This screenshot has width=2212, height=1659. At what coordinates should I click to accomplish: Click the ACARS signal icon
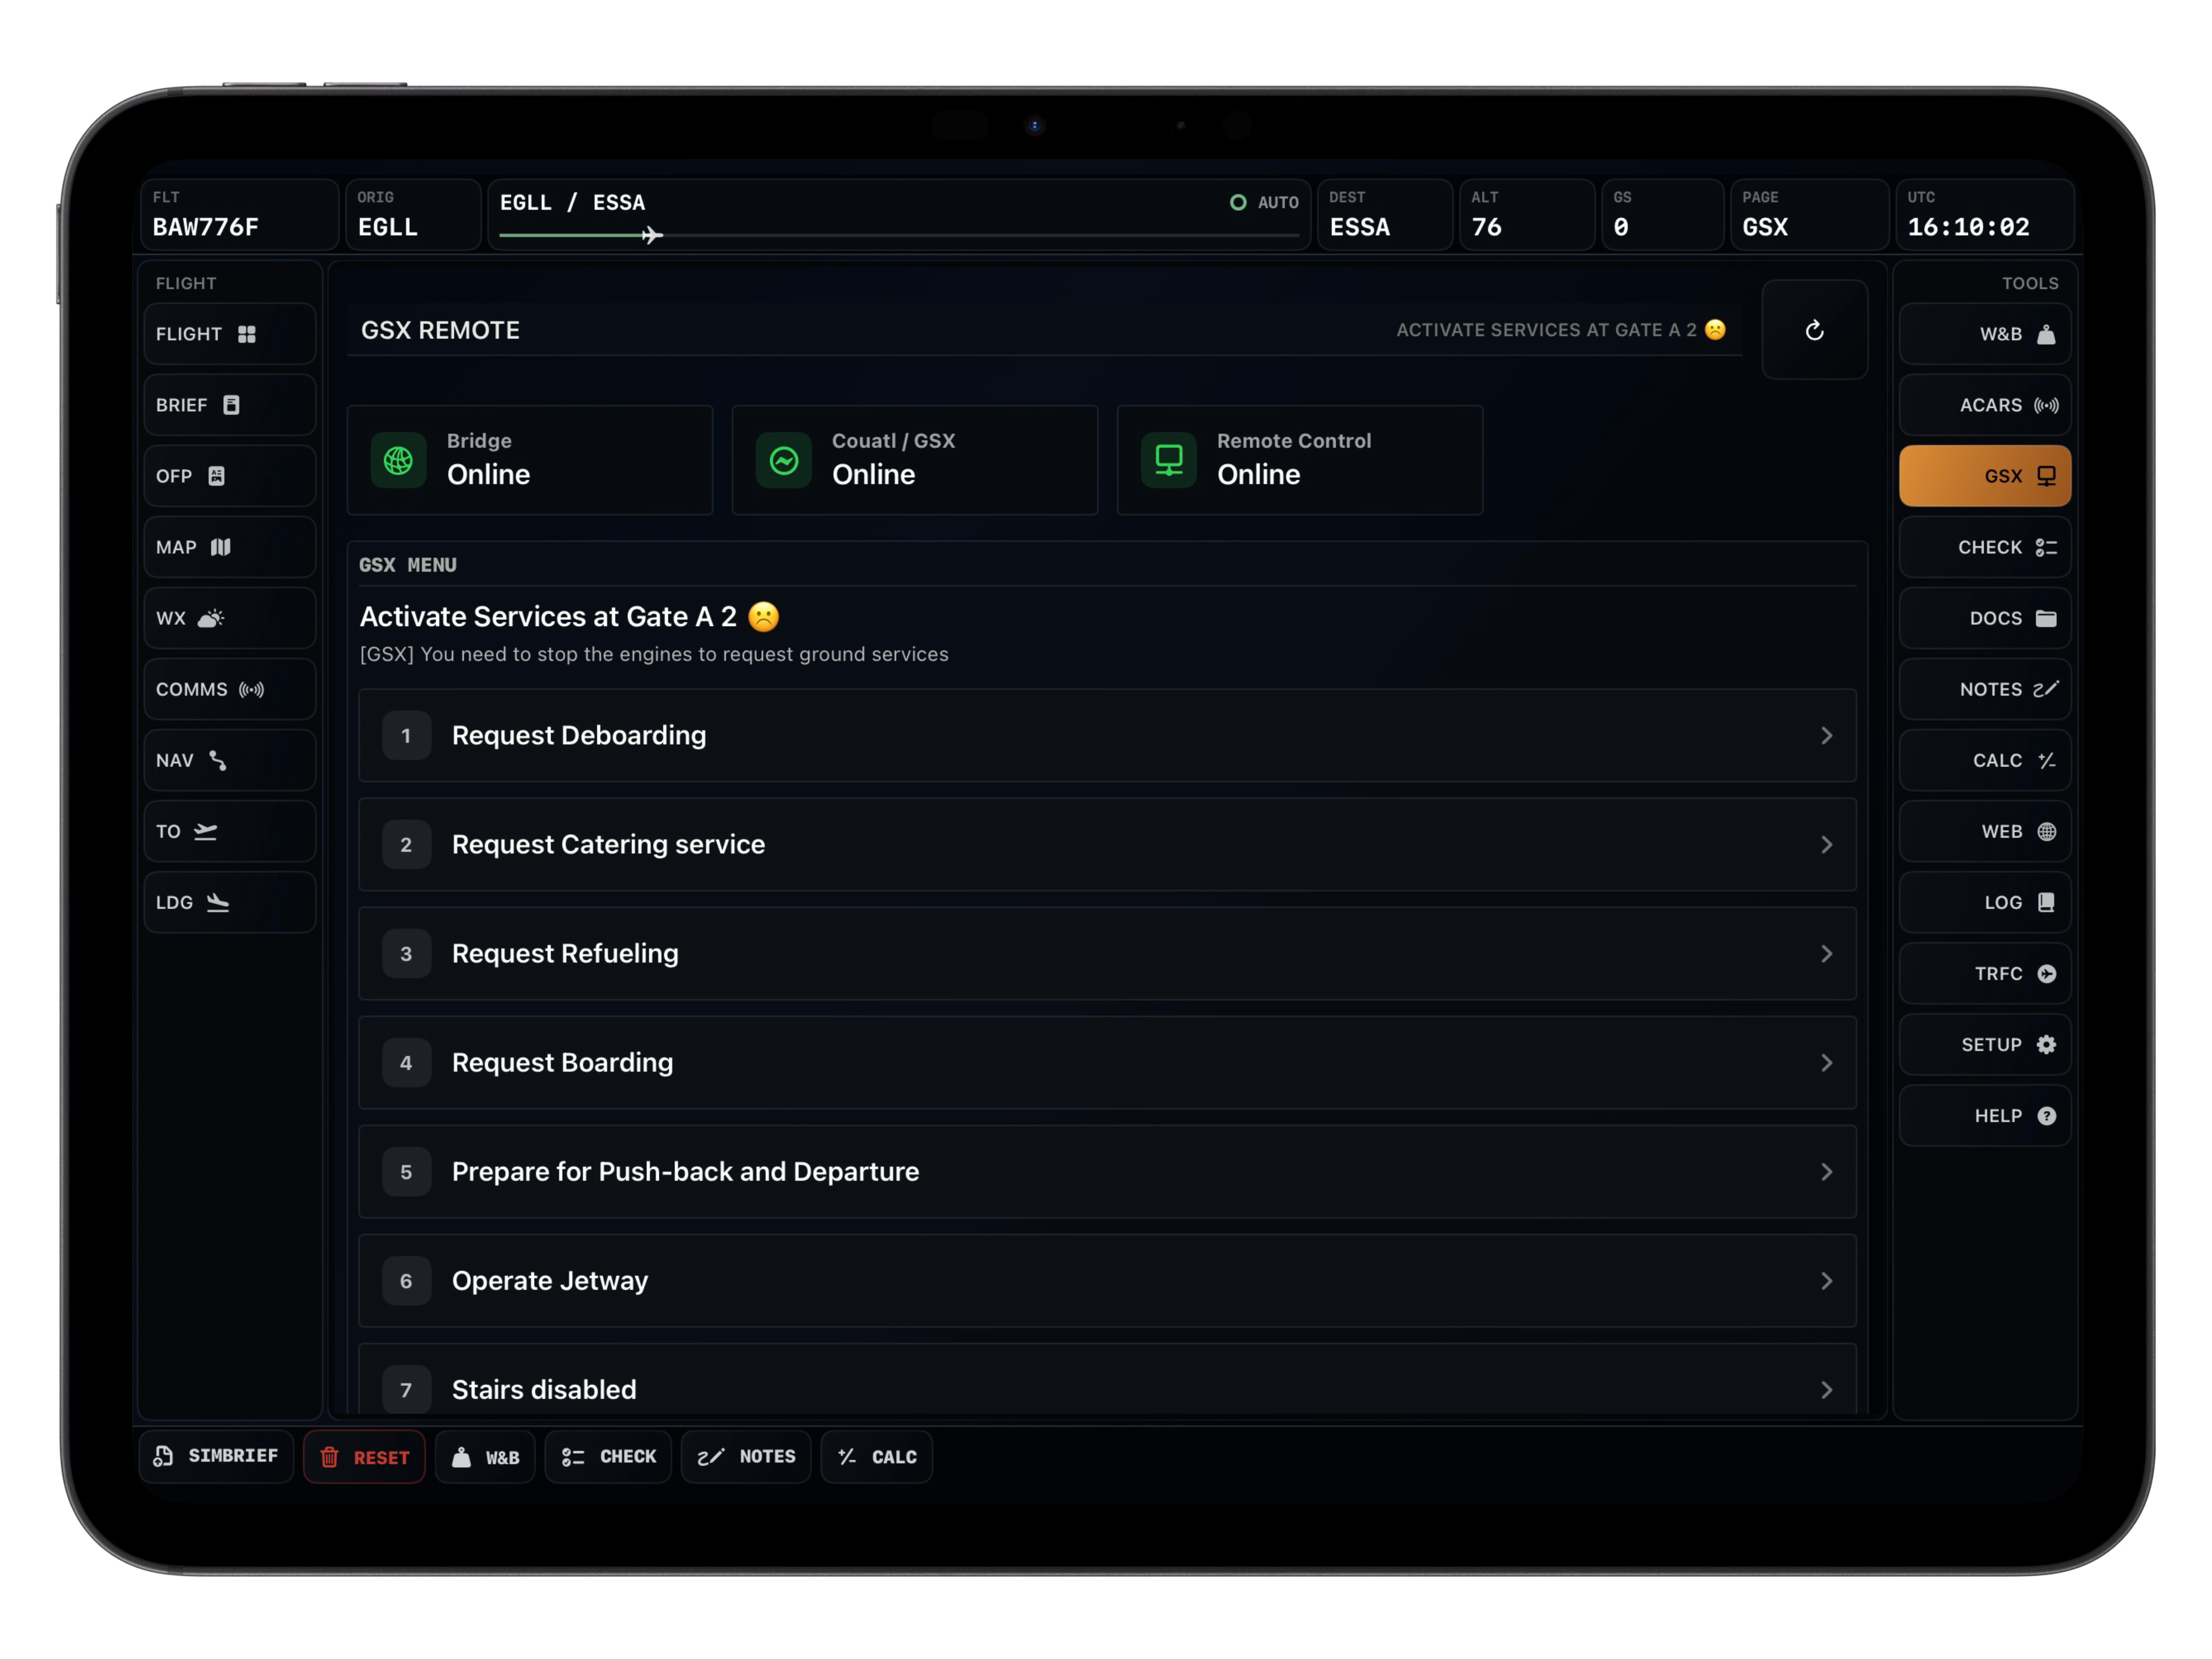2047,405
